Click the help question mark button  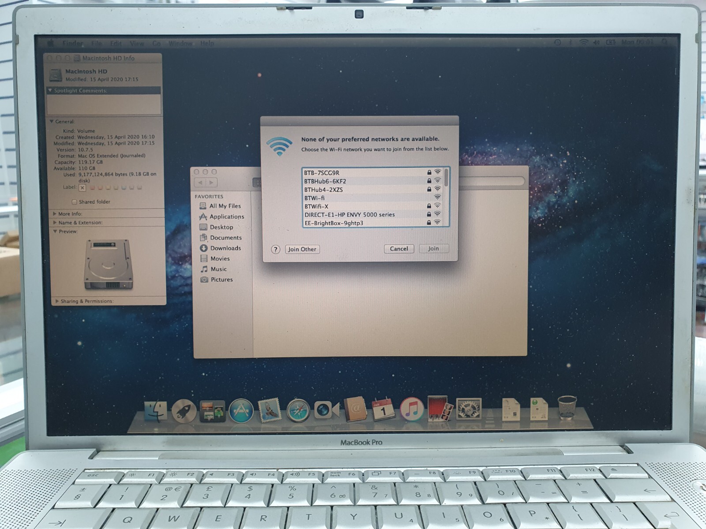[275, 250]
